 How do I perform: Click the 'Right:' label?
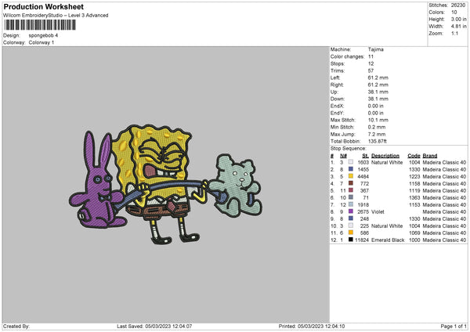pos(337,85)
